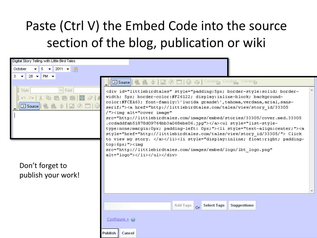Click Paste as plain text icon
Viewport: 317px width, 238px height.
tap(64, 98)
